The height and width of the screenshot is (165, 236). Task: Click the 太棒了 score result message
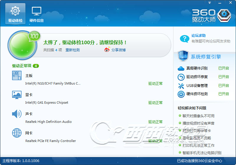(x=85, y=42)
